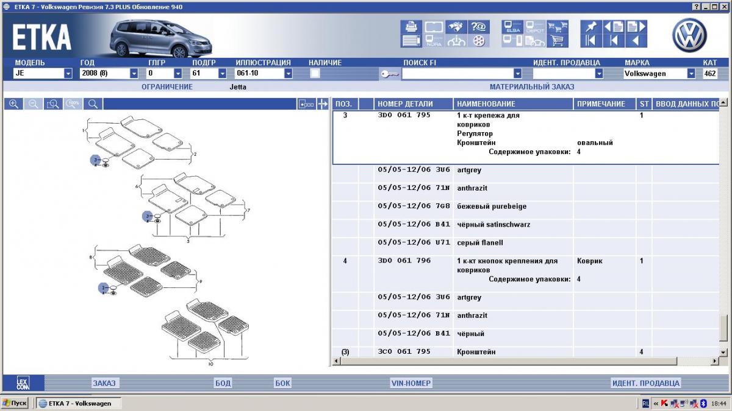
Task: Click the ИДЕНТ. ПРОДАВЦА tab in the bottom bar
Action: click(x=645, y=383)
